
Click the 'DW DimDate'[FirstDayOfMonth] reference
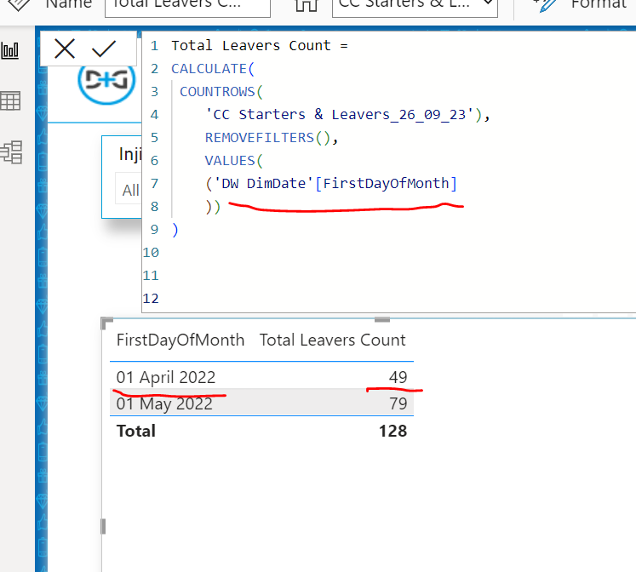335,184
